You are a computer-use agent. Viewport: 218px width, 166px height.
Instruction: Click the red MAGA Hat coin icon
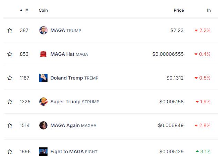(x=43, y=54)
